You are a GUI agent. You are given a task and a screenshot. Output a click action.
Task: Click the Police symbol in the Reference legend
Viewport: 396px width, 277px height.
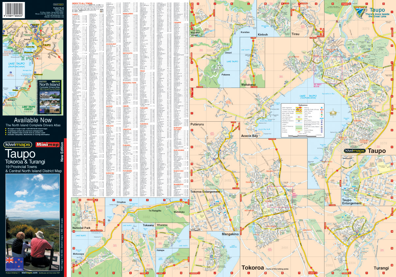321,118
